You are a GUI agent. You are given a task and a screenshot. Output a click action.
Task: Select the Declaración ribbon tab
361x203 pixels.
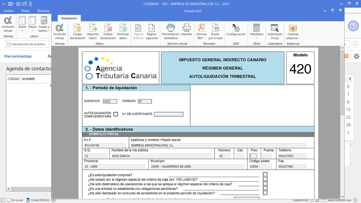[x=69, y=18]
